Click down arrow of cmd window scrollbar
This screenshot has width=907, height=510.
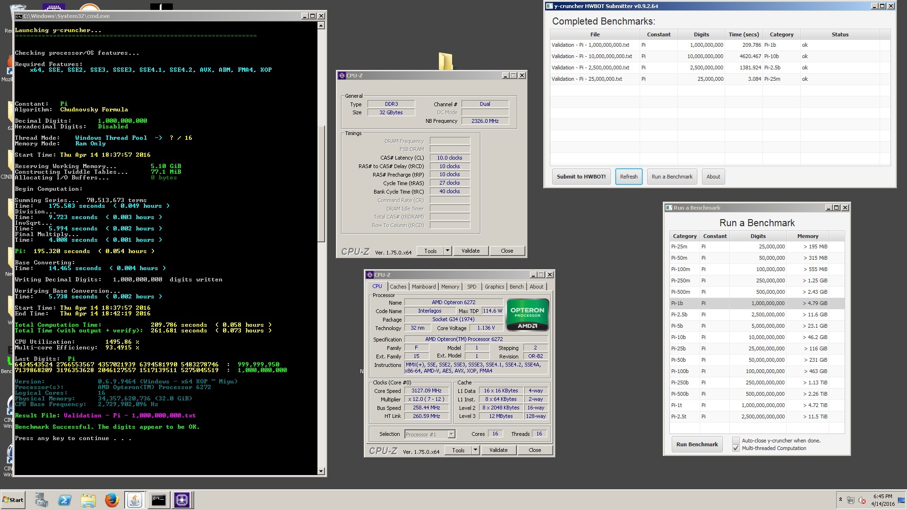coord(321,471)
